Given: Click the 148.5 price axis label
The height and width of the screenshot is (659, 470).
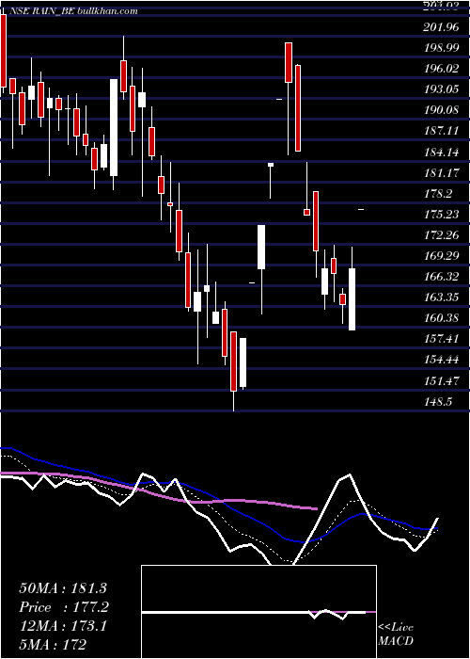Looking at the screenshot, I should point(437,402).
